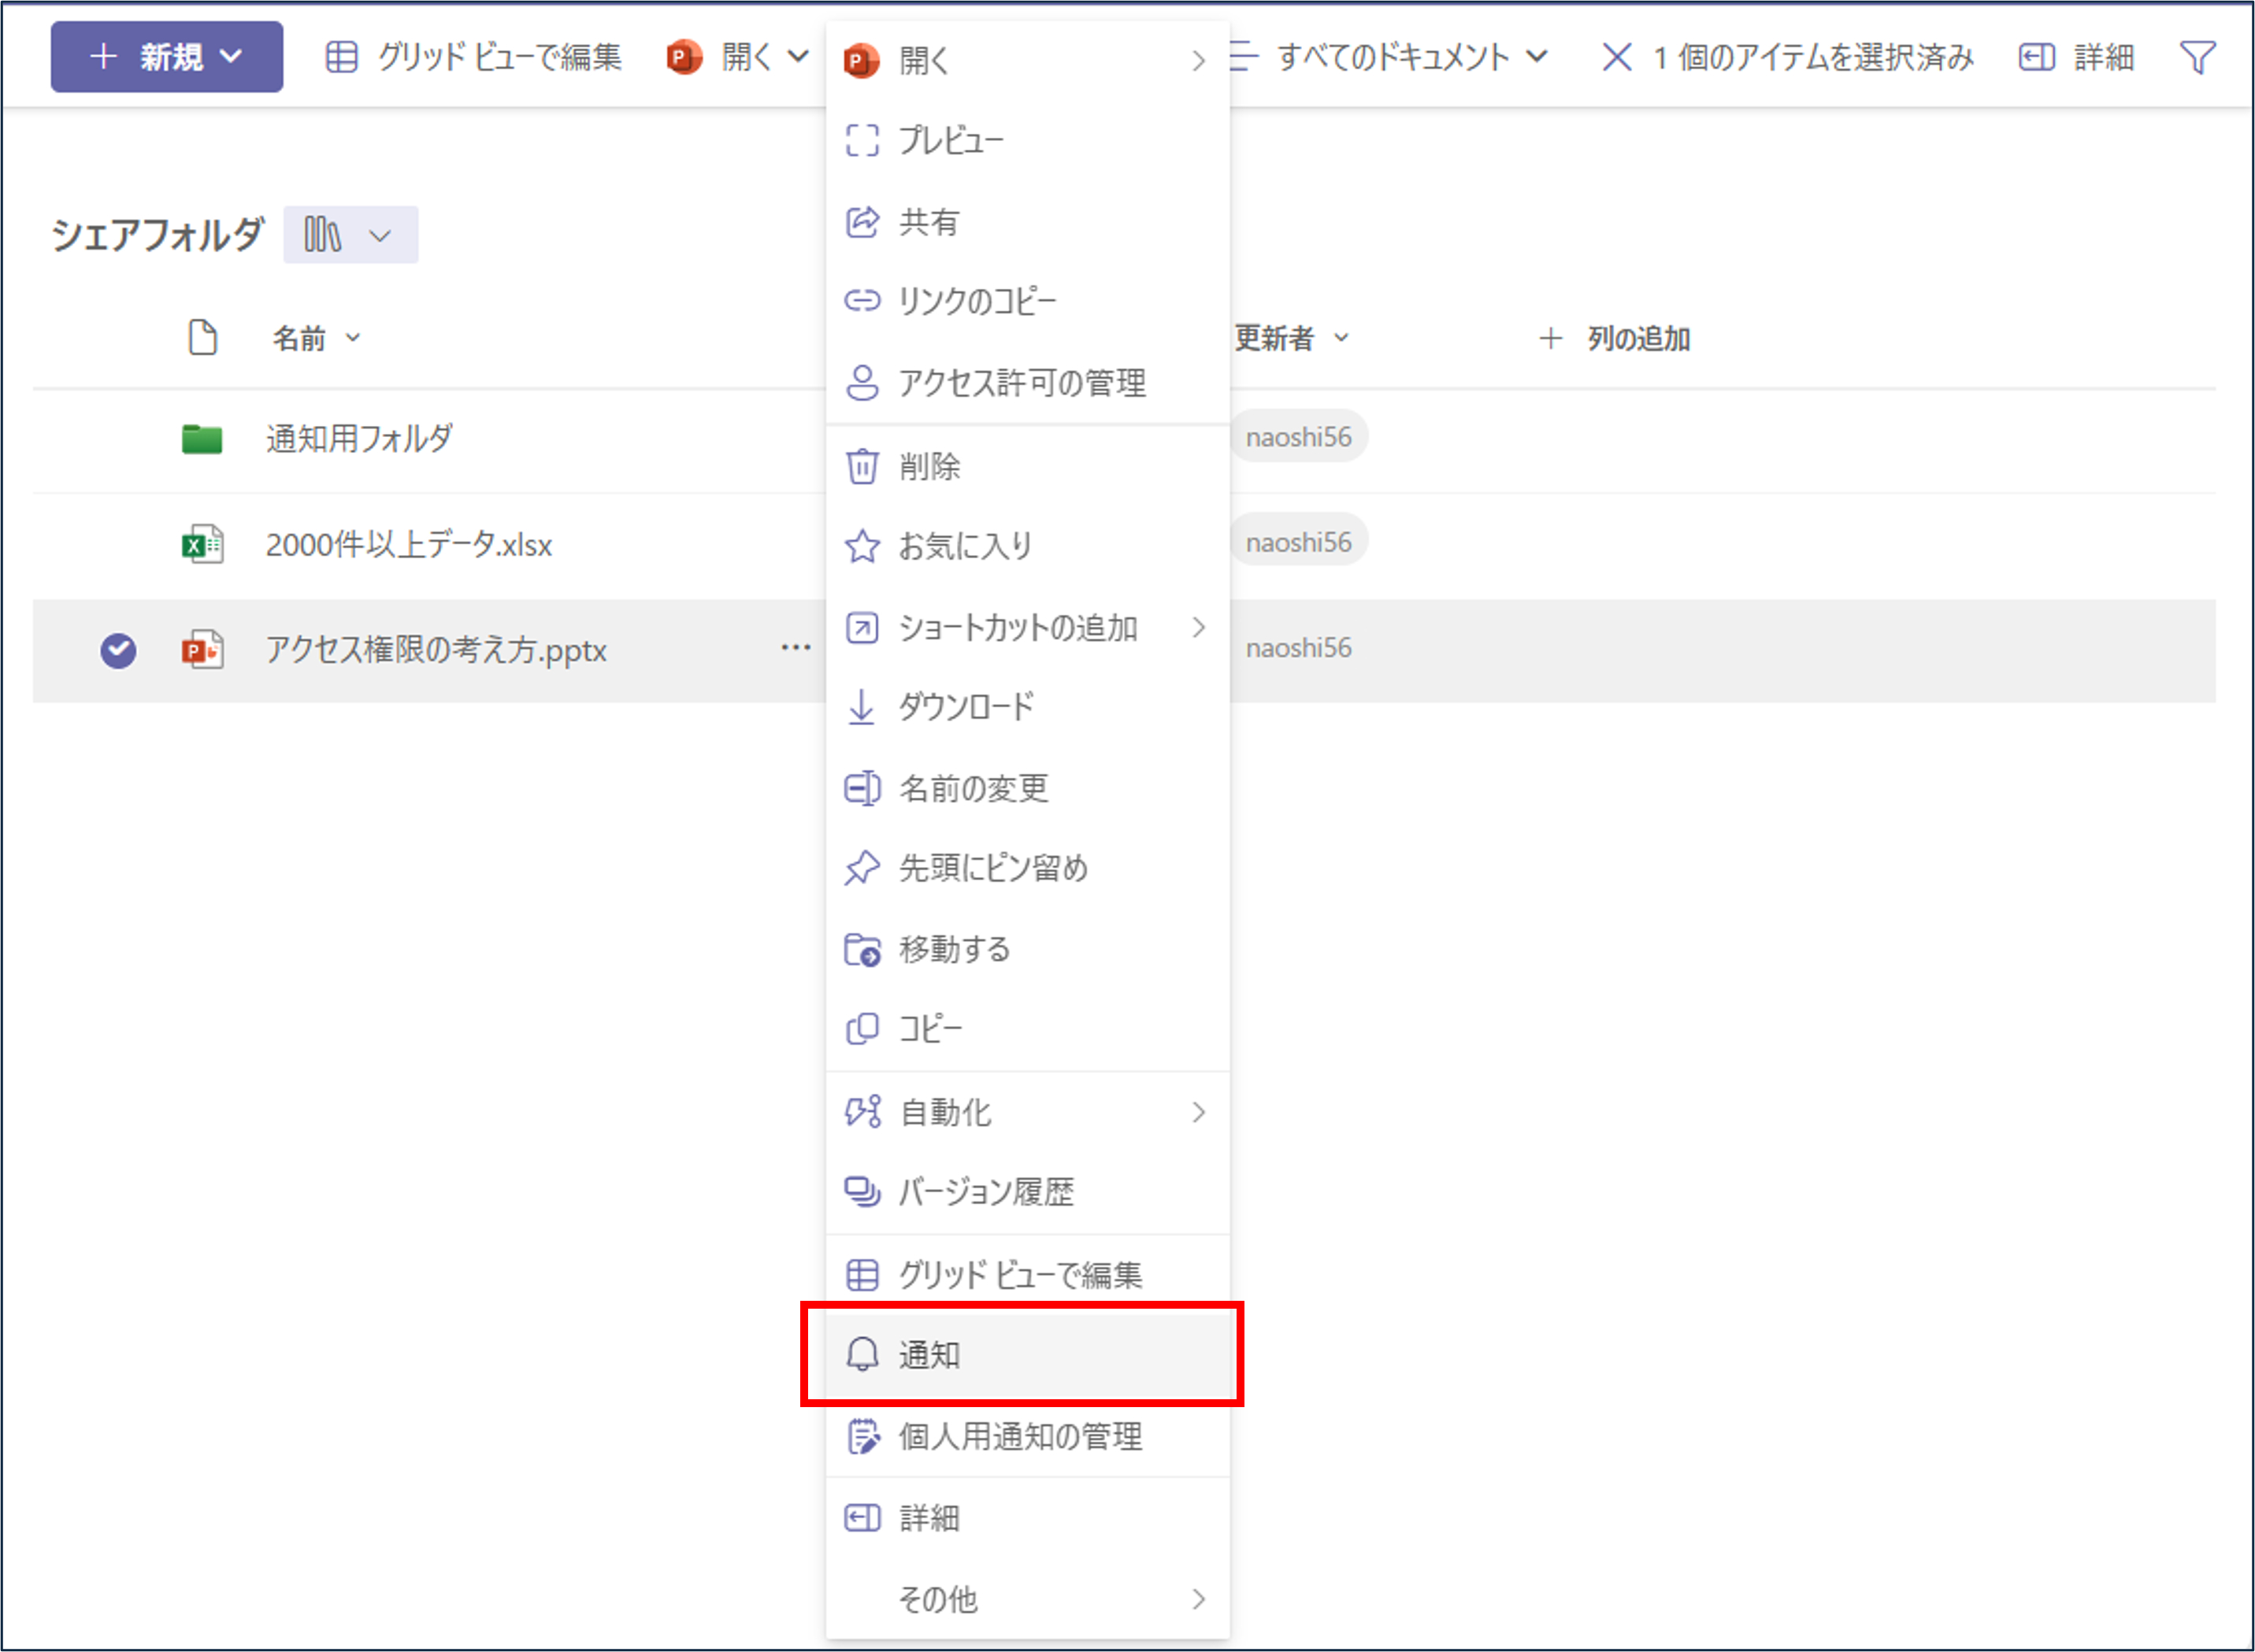2255x1652 pixels.
Task: Open アクセス権限の考え方.pptx
Action: (x=436, y=650)
